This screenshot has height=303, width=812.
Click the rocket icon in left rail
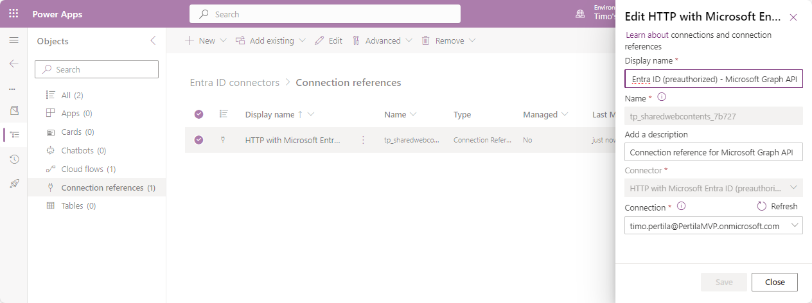point(13,184)
